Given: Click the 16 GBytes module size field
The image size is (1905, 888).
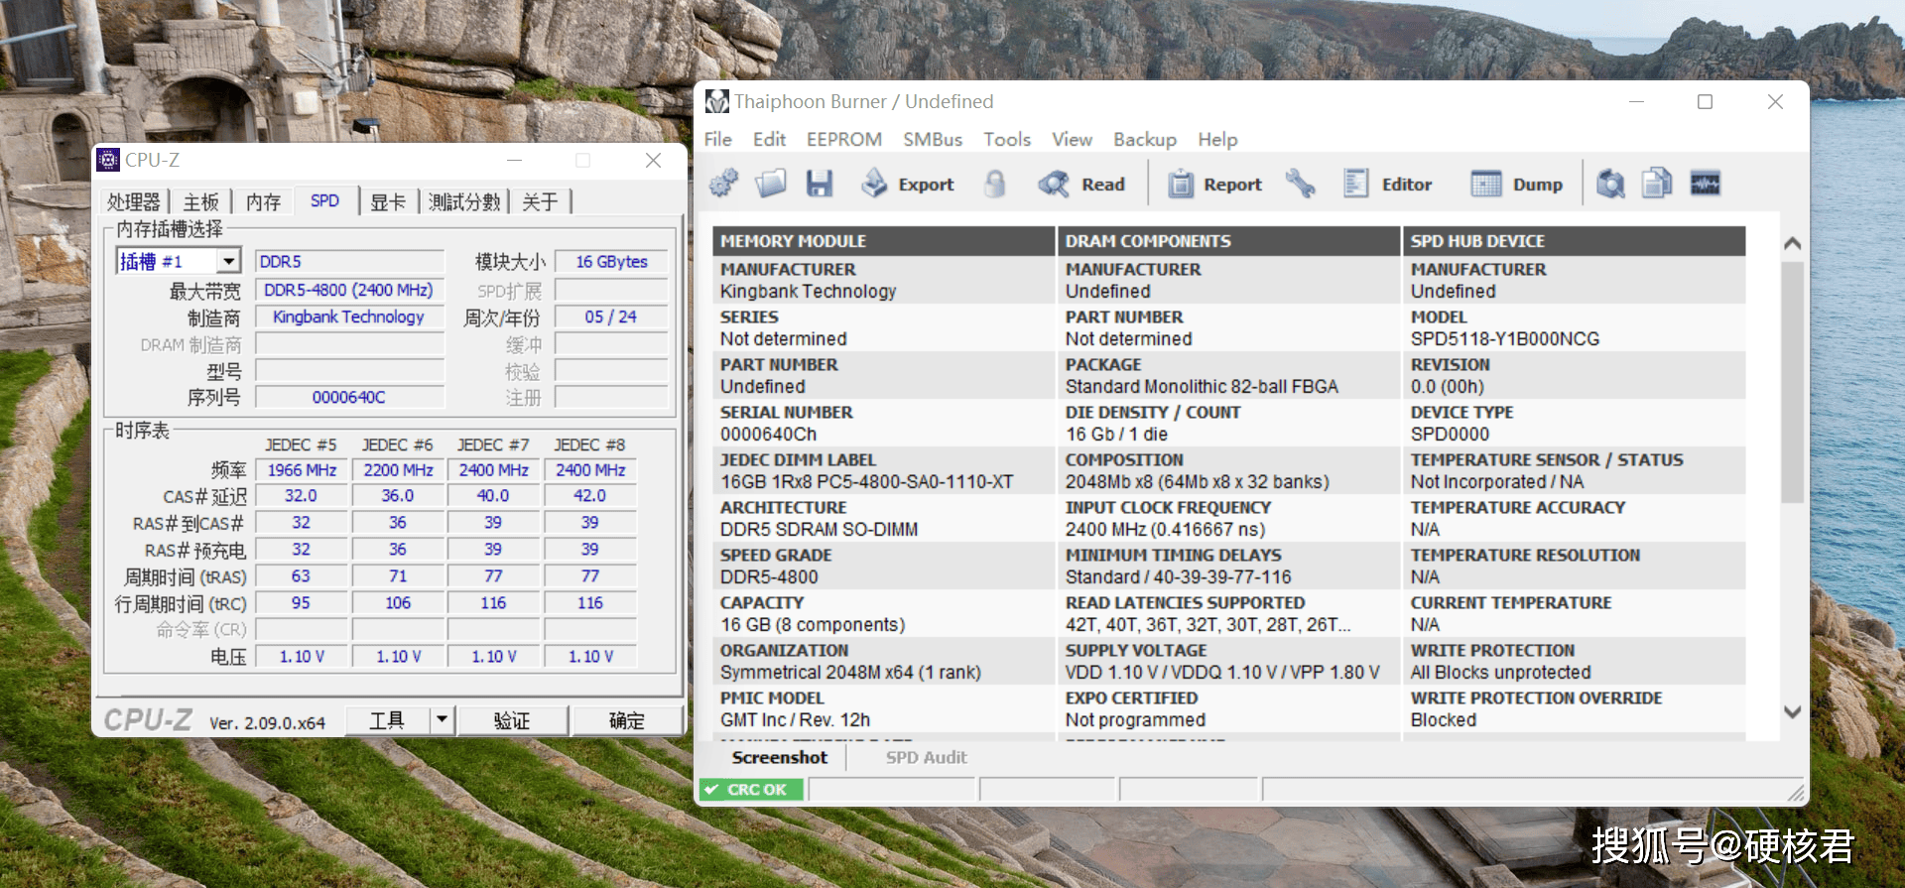Looking at the screenshot, I should [x=611, y=262].
